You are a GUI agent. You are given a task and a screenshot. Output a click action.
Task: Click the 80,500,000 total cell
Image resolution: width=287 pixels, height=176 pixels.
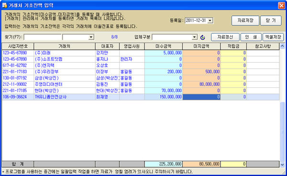click(x=201, y=164)
